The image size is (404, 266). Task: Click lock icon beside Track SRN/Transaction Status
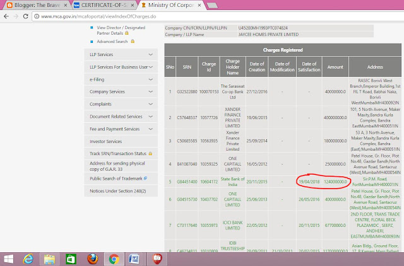(x=150, y=153)
